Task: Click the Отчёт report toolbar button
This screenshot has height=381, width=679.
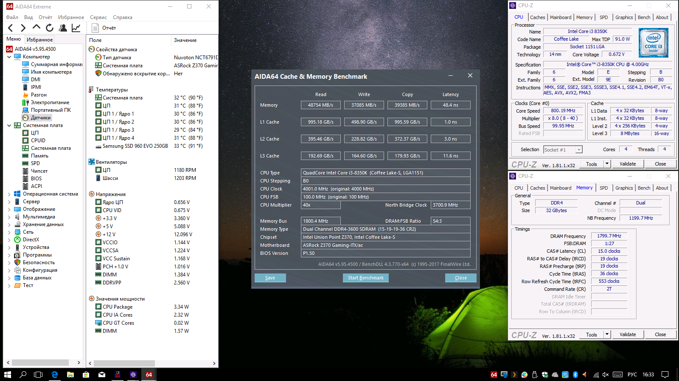Action: click(104, 28)
